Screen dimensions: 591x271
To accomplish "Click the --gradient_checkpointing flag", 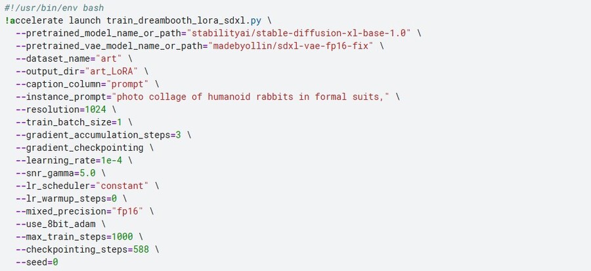I will (79, 148).
